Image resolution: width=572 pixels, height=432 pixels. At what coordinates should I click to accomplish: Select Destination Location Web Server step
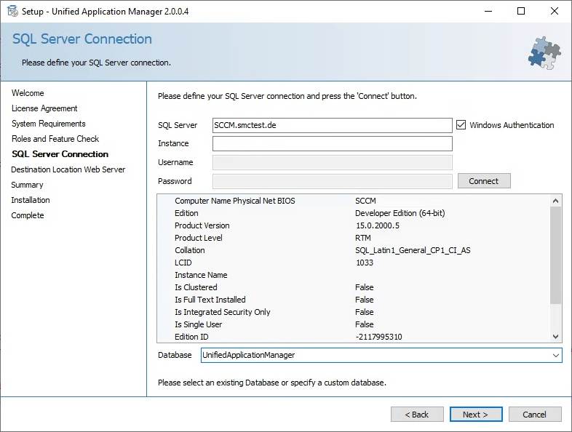pos(68,169)
